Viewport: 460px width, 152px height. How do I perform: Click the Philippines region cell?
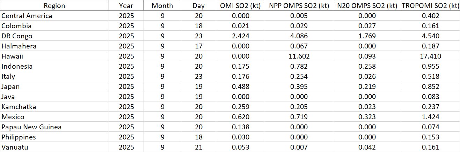[x=19, y=137]
